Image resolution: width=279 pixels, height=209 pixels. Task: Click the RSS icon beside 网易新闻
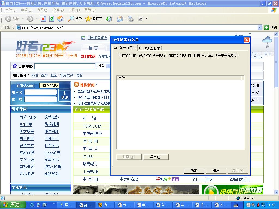point(77,84)
